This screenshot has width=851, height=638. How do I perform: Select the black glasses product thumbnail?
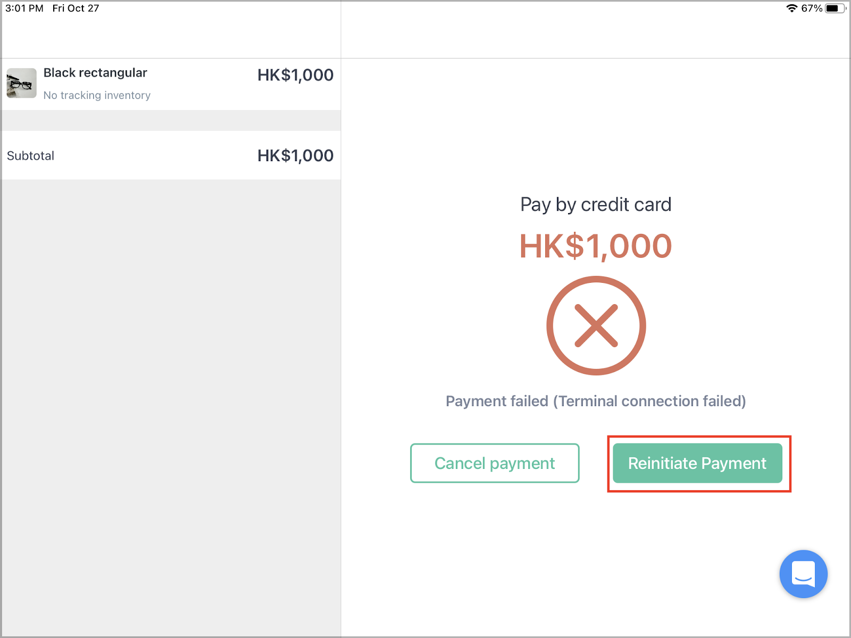[21, 83]
